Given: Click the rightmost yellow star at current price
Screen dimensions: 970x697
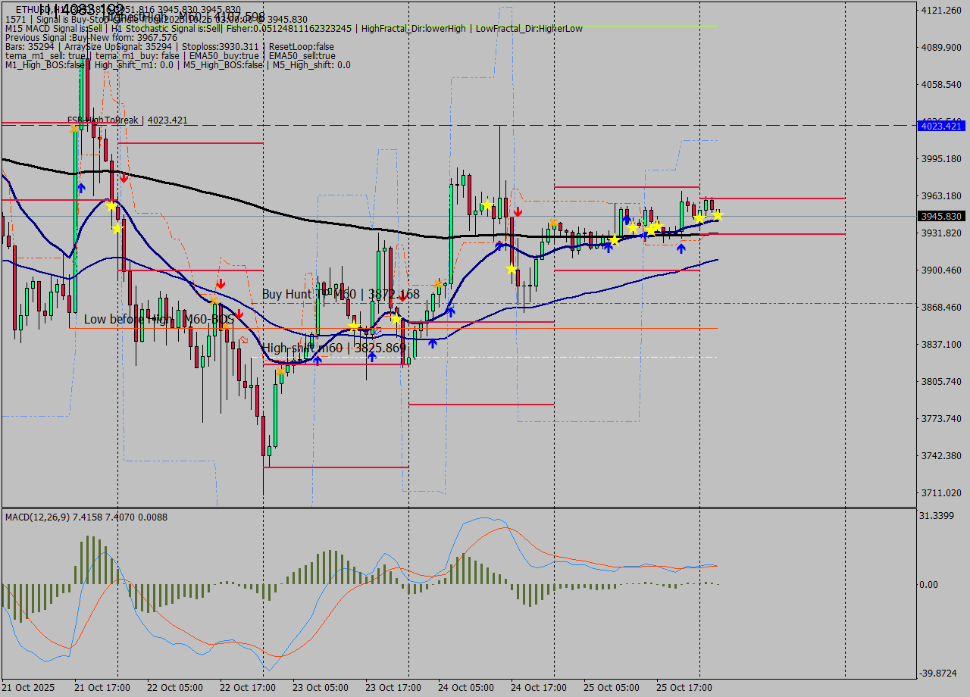Looking at the screenshot, I should (x=716, y=215).
